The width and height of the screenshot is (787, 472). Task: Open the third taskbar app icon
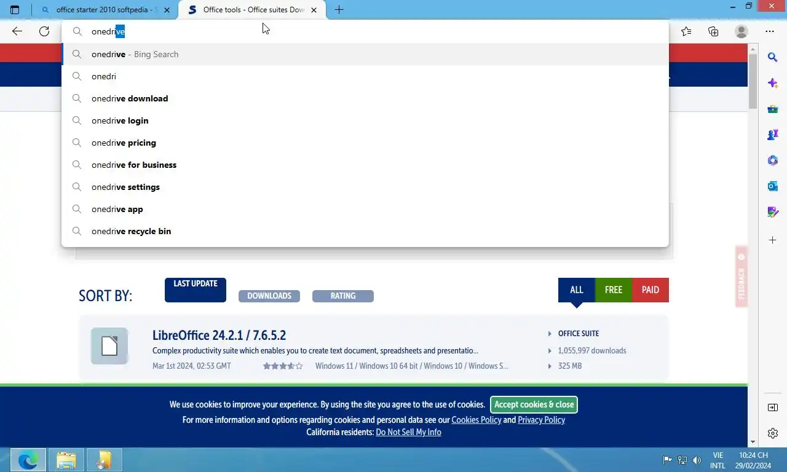(105, 460)
